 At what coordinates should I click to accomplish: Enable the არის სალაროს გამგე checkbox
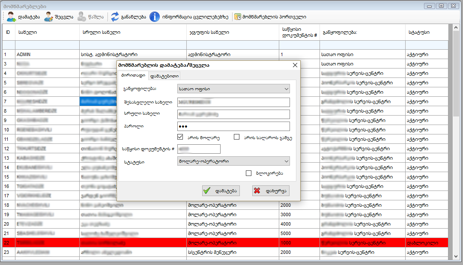[236, 137]
